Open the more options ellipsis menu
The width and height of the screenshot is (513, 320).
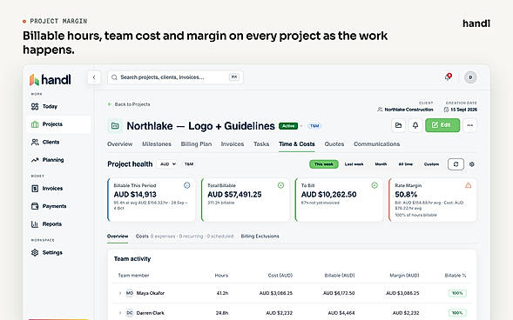[x=469, y=125]
